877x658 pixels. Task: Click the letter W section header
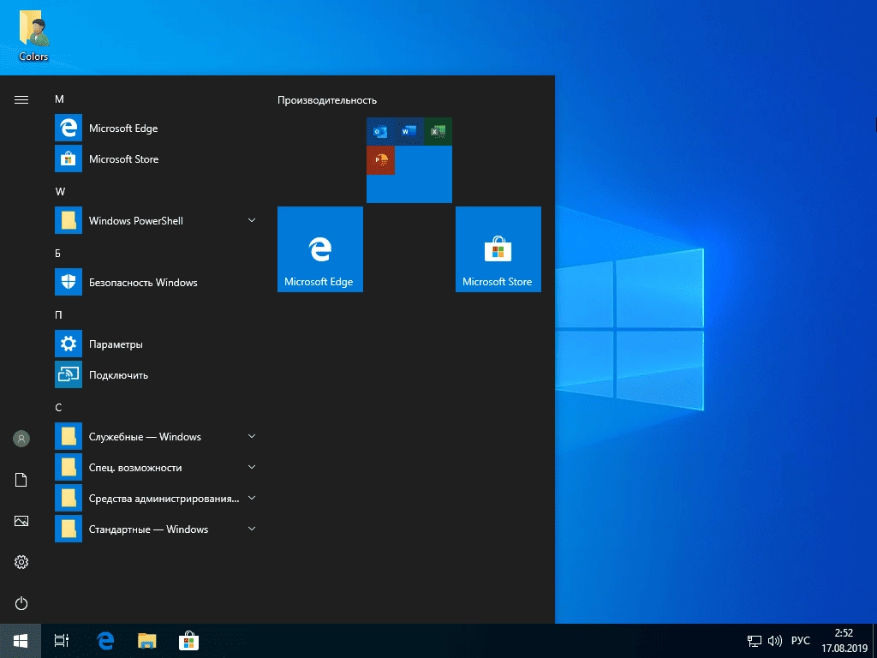click(x=60, y=191)
